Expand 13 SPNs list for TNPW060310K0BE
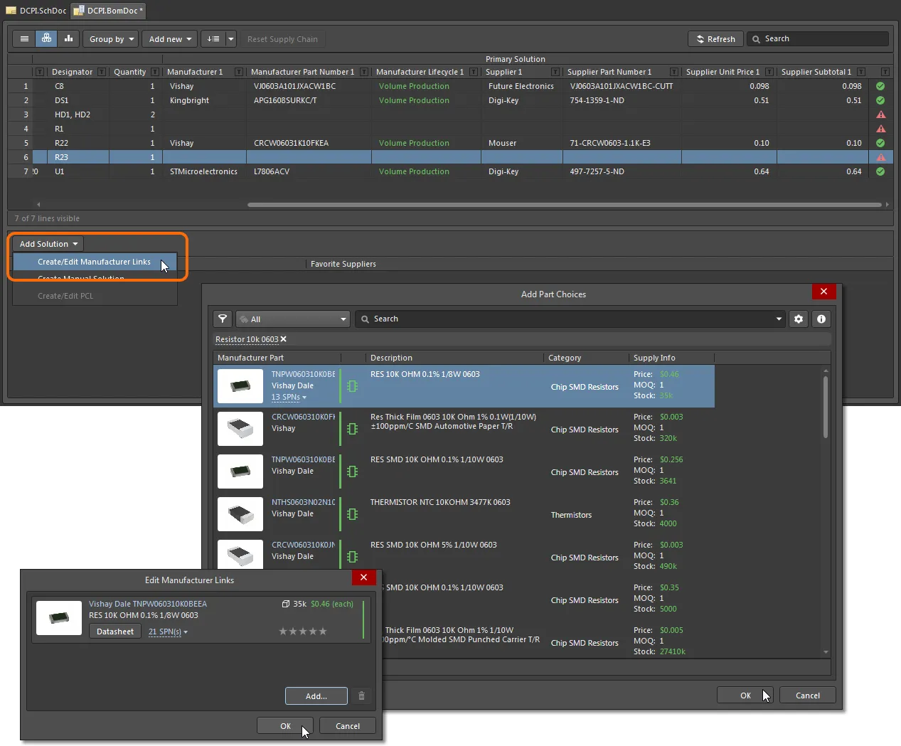The width and height of the screenshot is (901, 746). tap(289, 397)
